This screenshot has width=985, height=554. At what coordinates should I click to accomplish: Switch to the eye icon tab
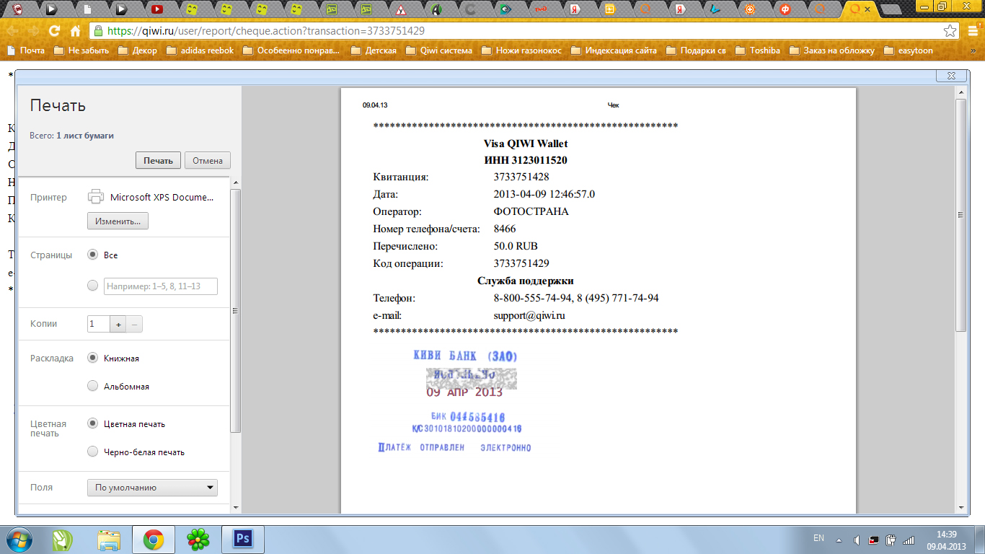pos(506,9)
